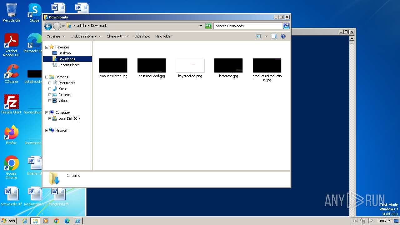Toggle the preview pane icon
The width and height of the screenshot is (400, 225).
(x=274, y=36)
